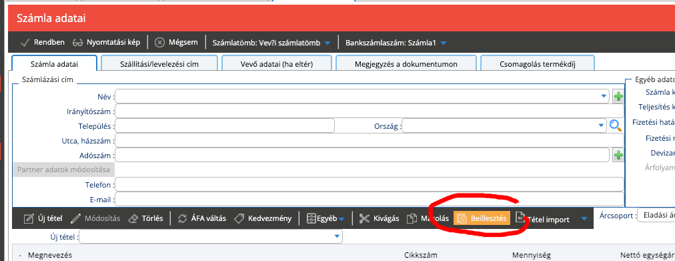Apply a discount via Kedvezmény
Image resolution: width=675 pixels, height=261 pixels.
click(262, 218)
